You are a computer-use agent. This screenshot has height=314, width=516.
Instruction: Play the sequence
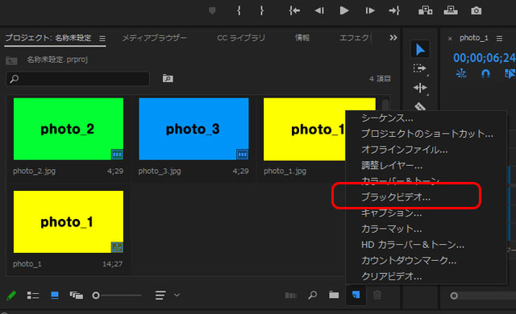tap(344, 10)
